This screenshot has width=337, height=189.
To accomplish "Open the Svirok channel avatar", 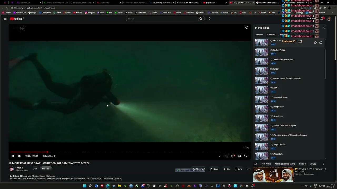I will coord(12,169).
